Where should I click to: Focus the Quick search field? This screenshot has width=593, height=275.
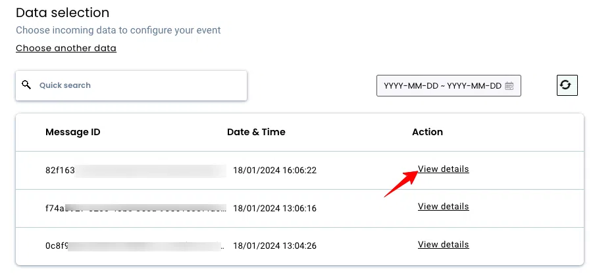click(131, 85)
